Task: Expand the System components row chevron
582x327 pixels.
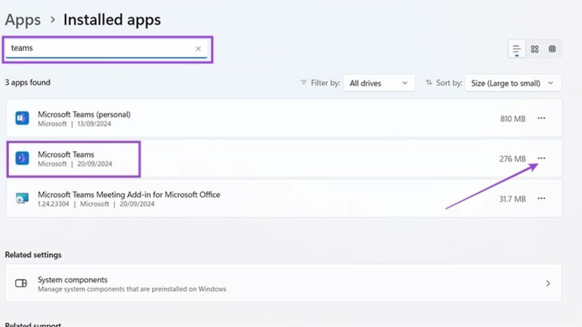Action: (x=548, y=283)
